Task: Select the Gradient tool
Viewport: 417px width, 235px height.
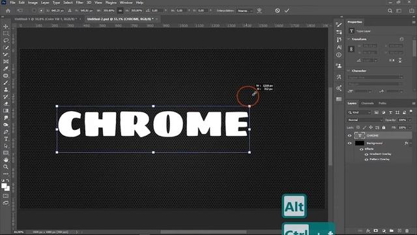Action: tap(6, 111)
